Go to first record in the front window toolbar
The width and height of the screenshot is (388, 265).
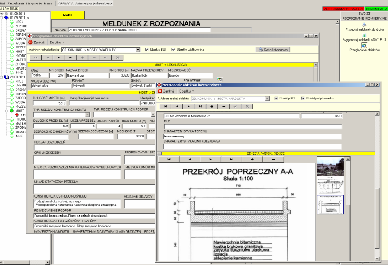[x=165, y=106]
